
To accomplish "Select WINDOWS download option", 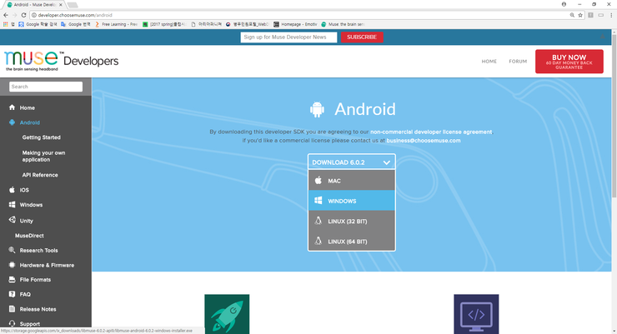I will [351, 201].
